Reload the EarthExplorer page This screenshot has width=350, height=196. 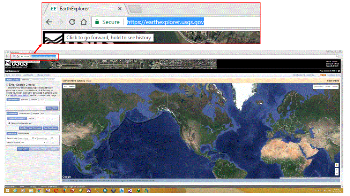tap(14, 56)
